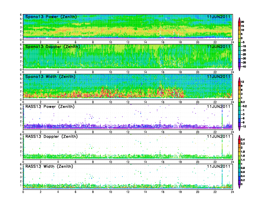267x206 pixels.
Task: Click the 11JUN2011 date in Spano13 Doppler panel
Action: (x=218, y=46)
